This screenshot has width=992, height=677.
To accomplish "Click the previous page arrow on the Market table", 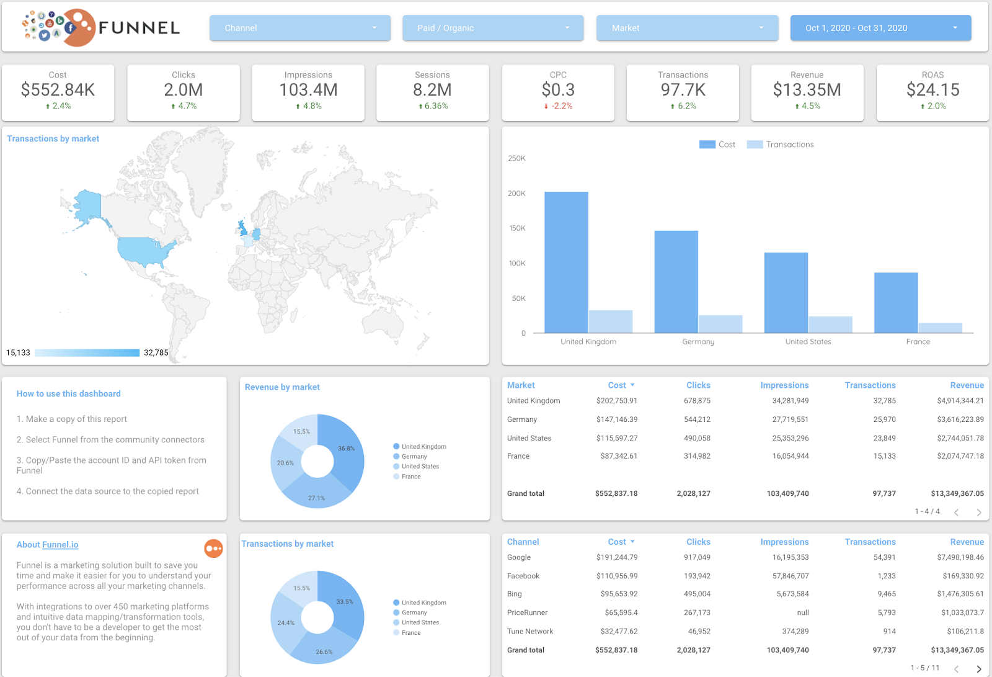I will (957, 513).
